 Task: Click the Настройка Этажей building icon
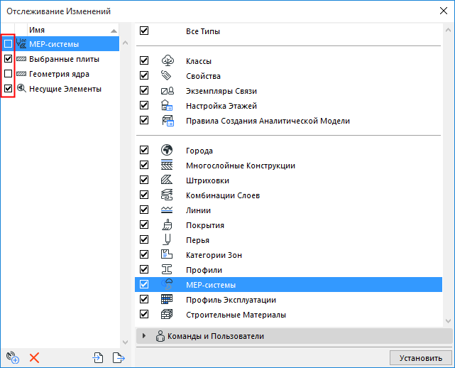coord(167,105)
